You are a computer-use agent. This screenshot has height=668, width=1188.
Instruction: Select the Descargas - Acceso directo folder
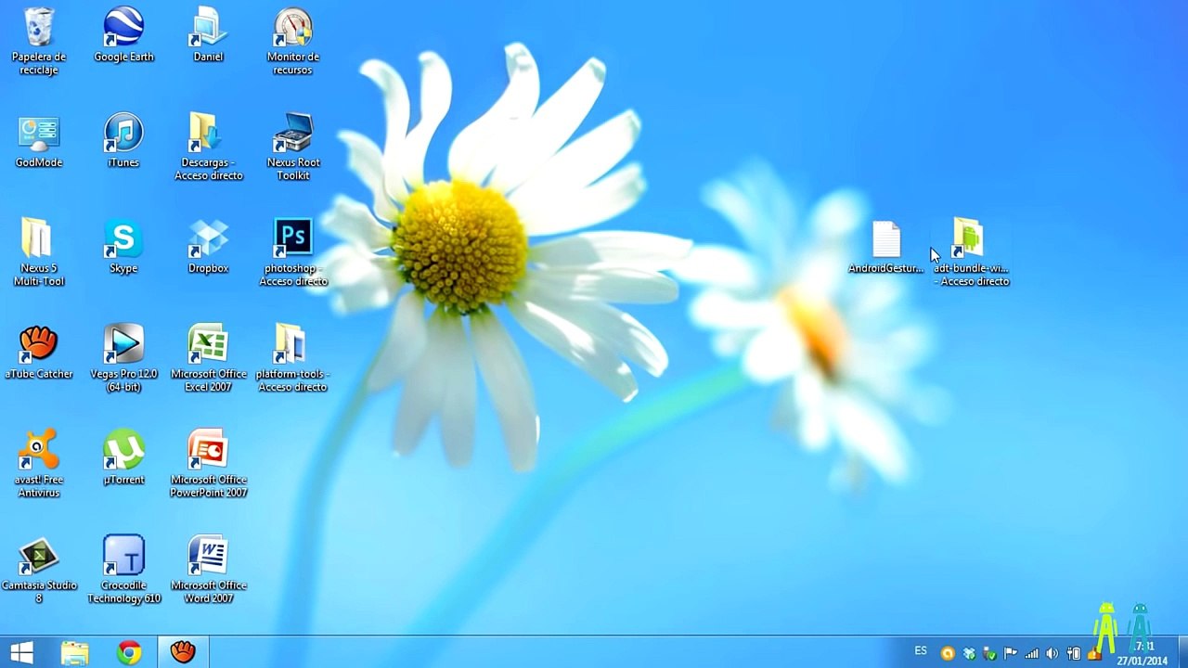[x=208, y=147]
